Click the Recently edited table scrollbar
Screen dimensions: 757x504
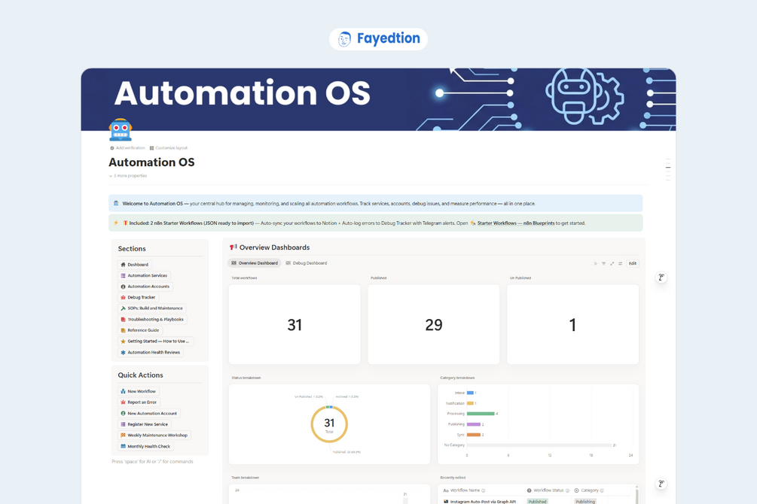[x=636, y=494]
